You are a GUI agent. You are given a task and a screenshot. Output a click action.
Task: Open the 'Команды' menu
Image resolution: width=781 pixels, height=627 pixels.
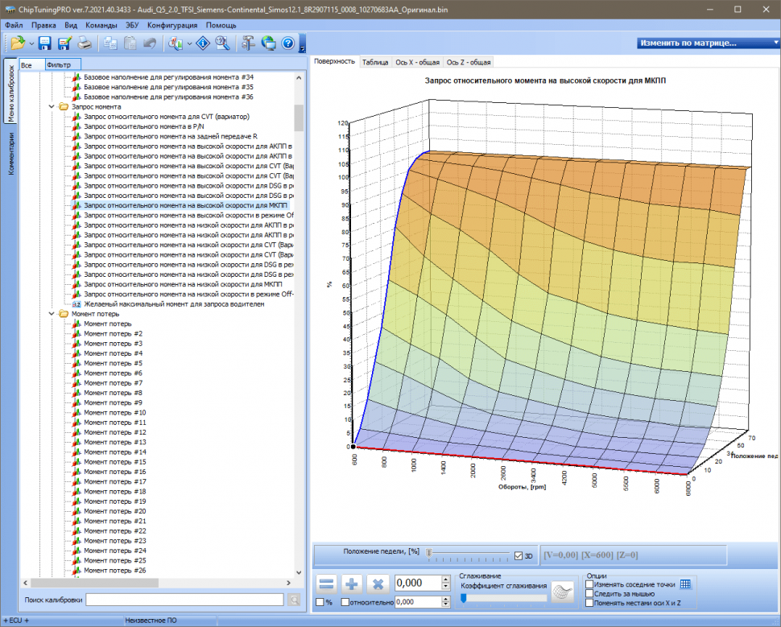pos(101,25)
